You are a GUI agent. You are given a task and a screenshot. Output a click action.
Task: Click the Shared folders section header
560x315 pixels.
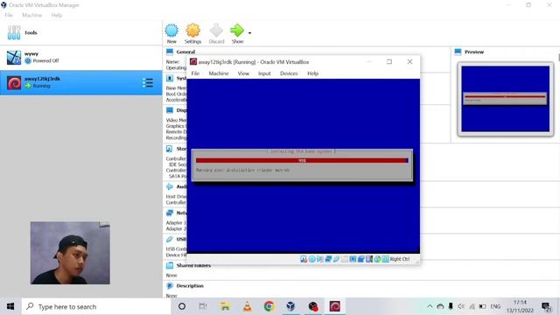[193, 265]
